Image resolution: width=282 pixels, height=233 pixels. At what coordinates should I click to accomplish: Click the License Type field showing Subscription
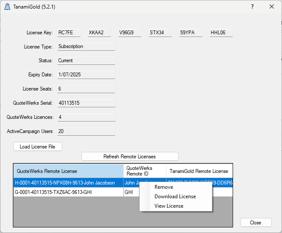click(x=86, y=47)
